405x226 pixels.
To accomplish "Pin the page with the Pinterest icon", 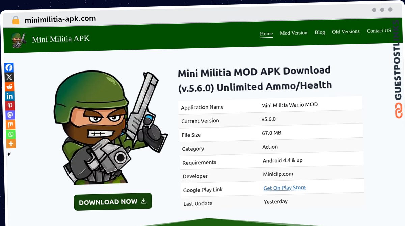I will (x=10, y=106).
